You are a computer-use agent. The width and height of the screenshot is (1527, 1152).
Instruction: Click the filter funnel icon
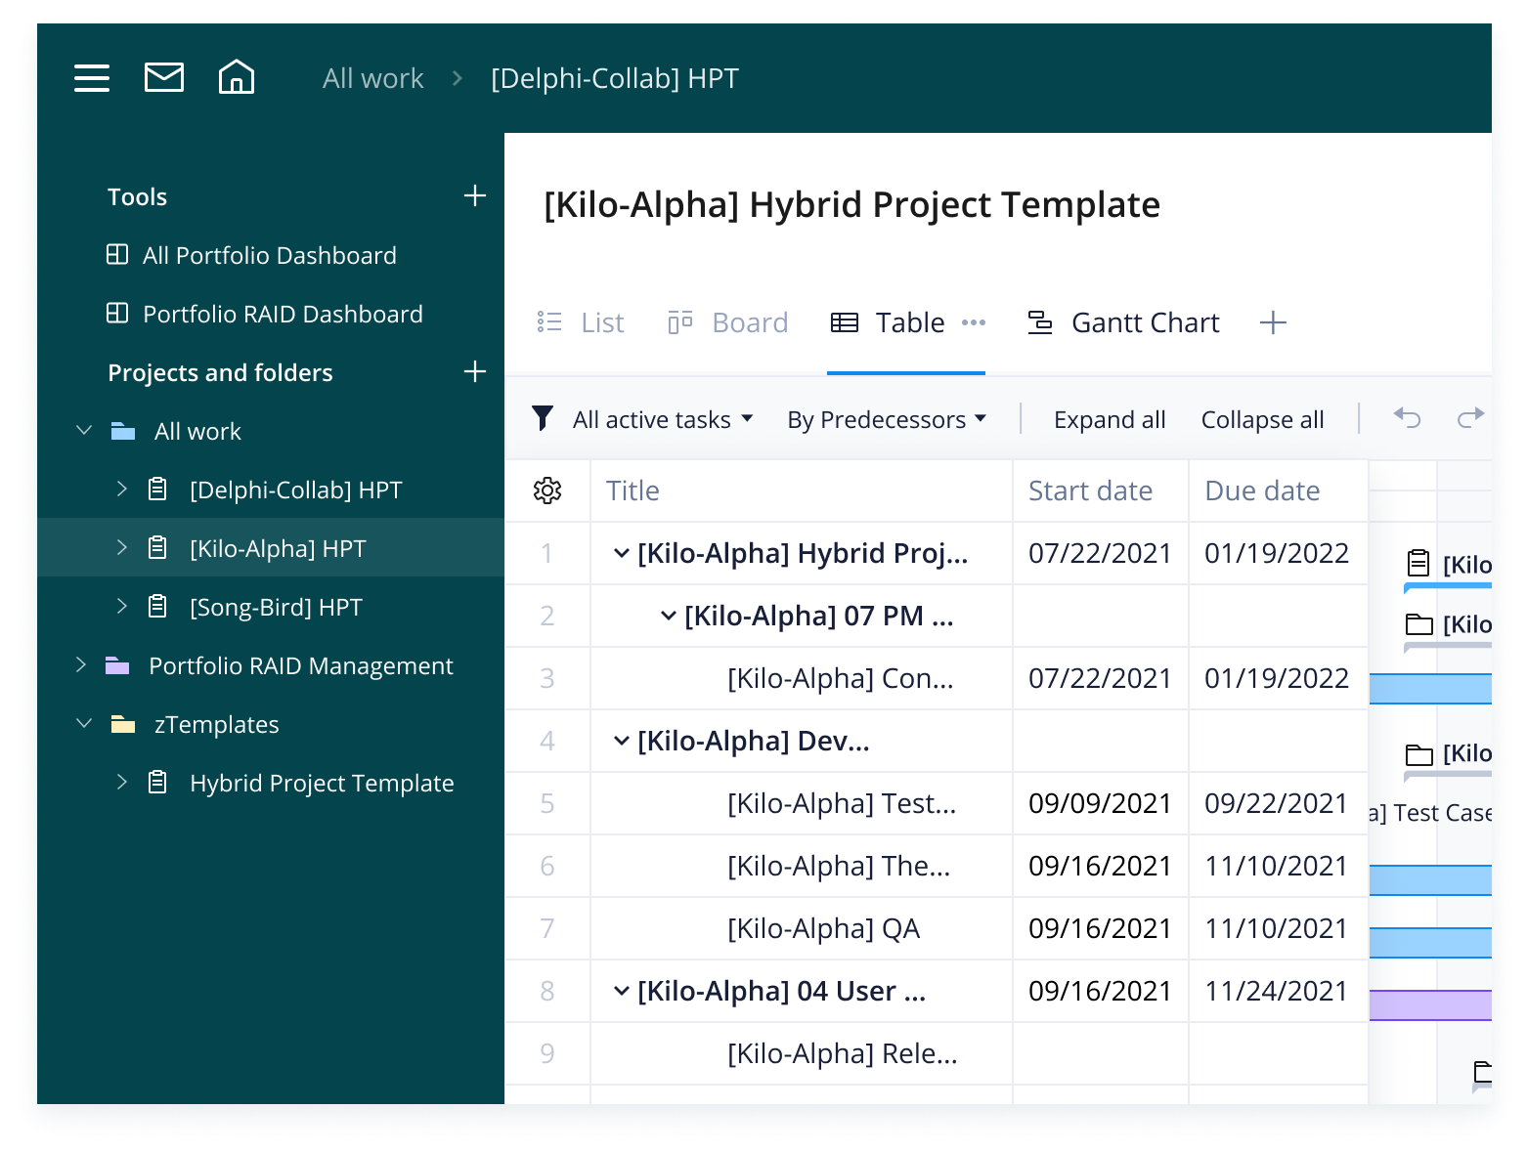(x=543, y=418)
